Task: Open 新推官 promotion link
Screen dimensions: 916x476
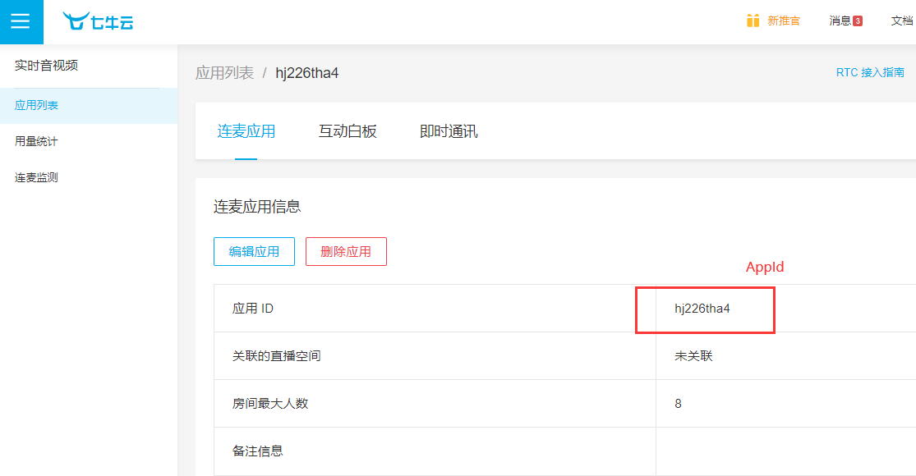Action: (x=783, y=21)
